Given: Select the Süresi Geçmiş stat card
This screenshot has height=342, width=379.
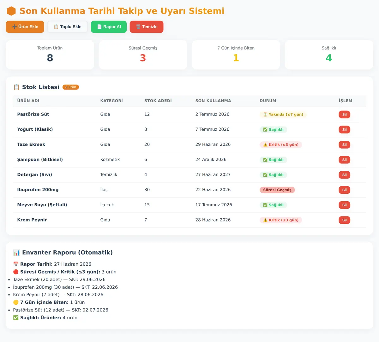Looking at the screenshot, I should pyautogui.click(x=143, y=55).
